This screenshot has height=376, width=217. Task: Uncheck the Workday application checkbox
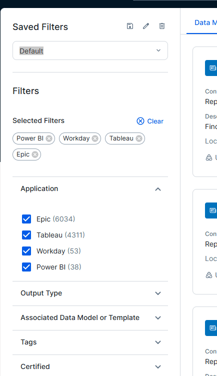[x=26, y=251]
